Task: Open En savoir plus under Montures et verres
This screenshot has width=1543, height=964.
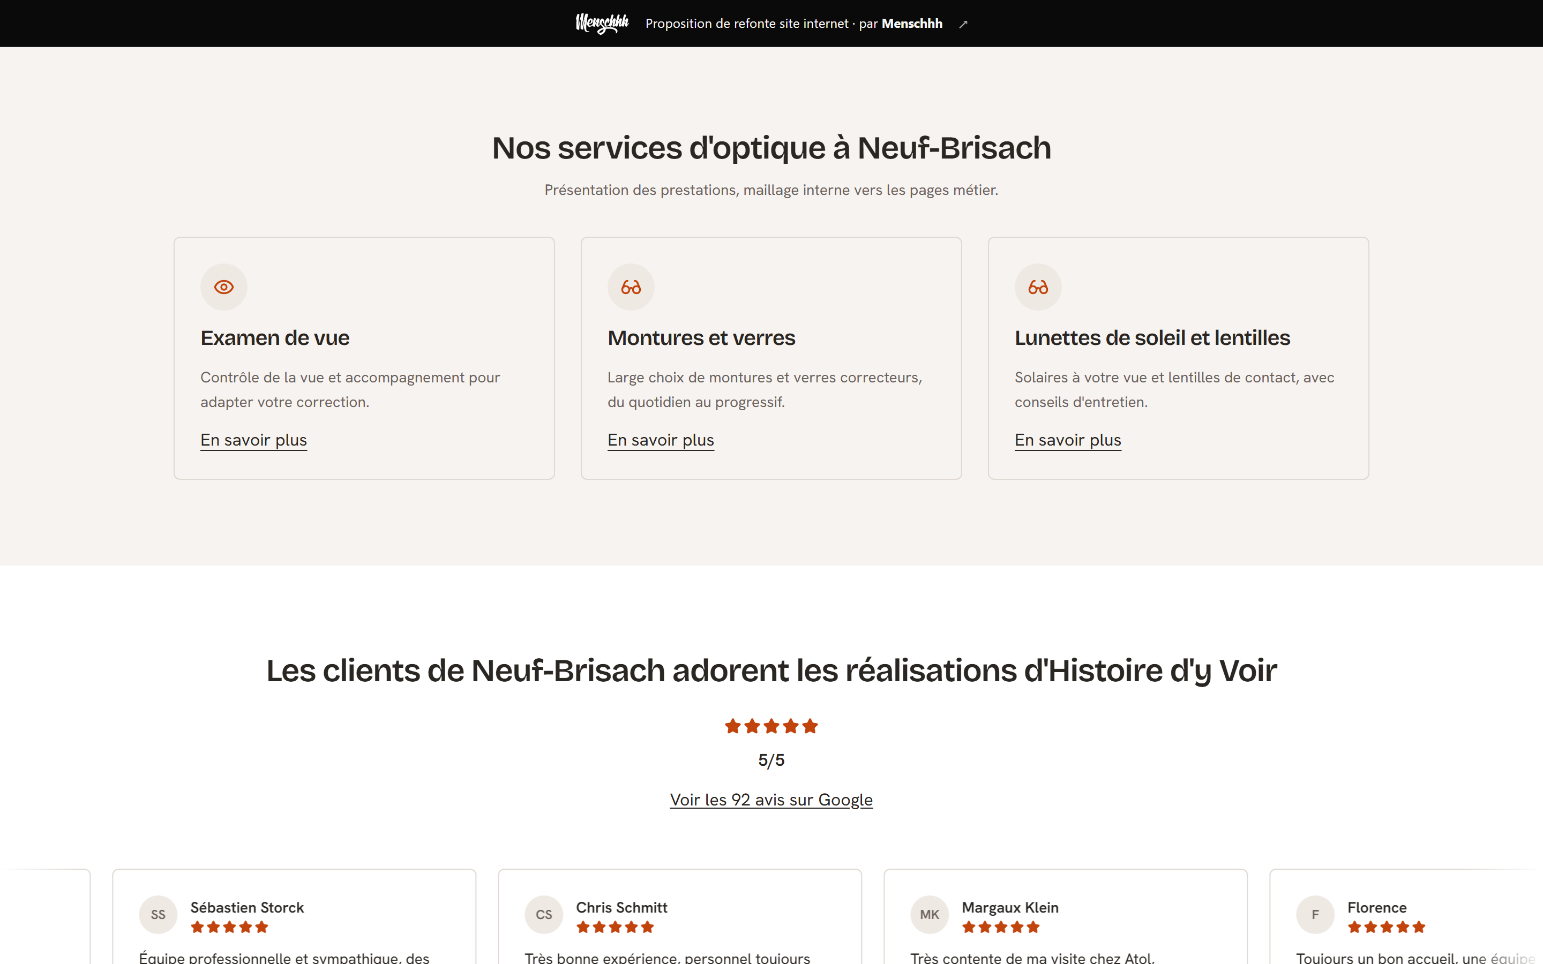Action: (661, 440)
